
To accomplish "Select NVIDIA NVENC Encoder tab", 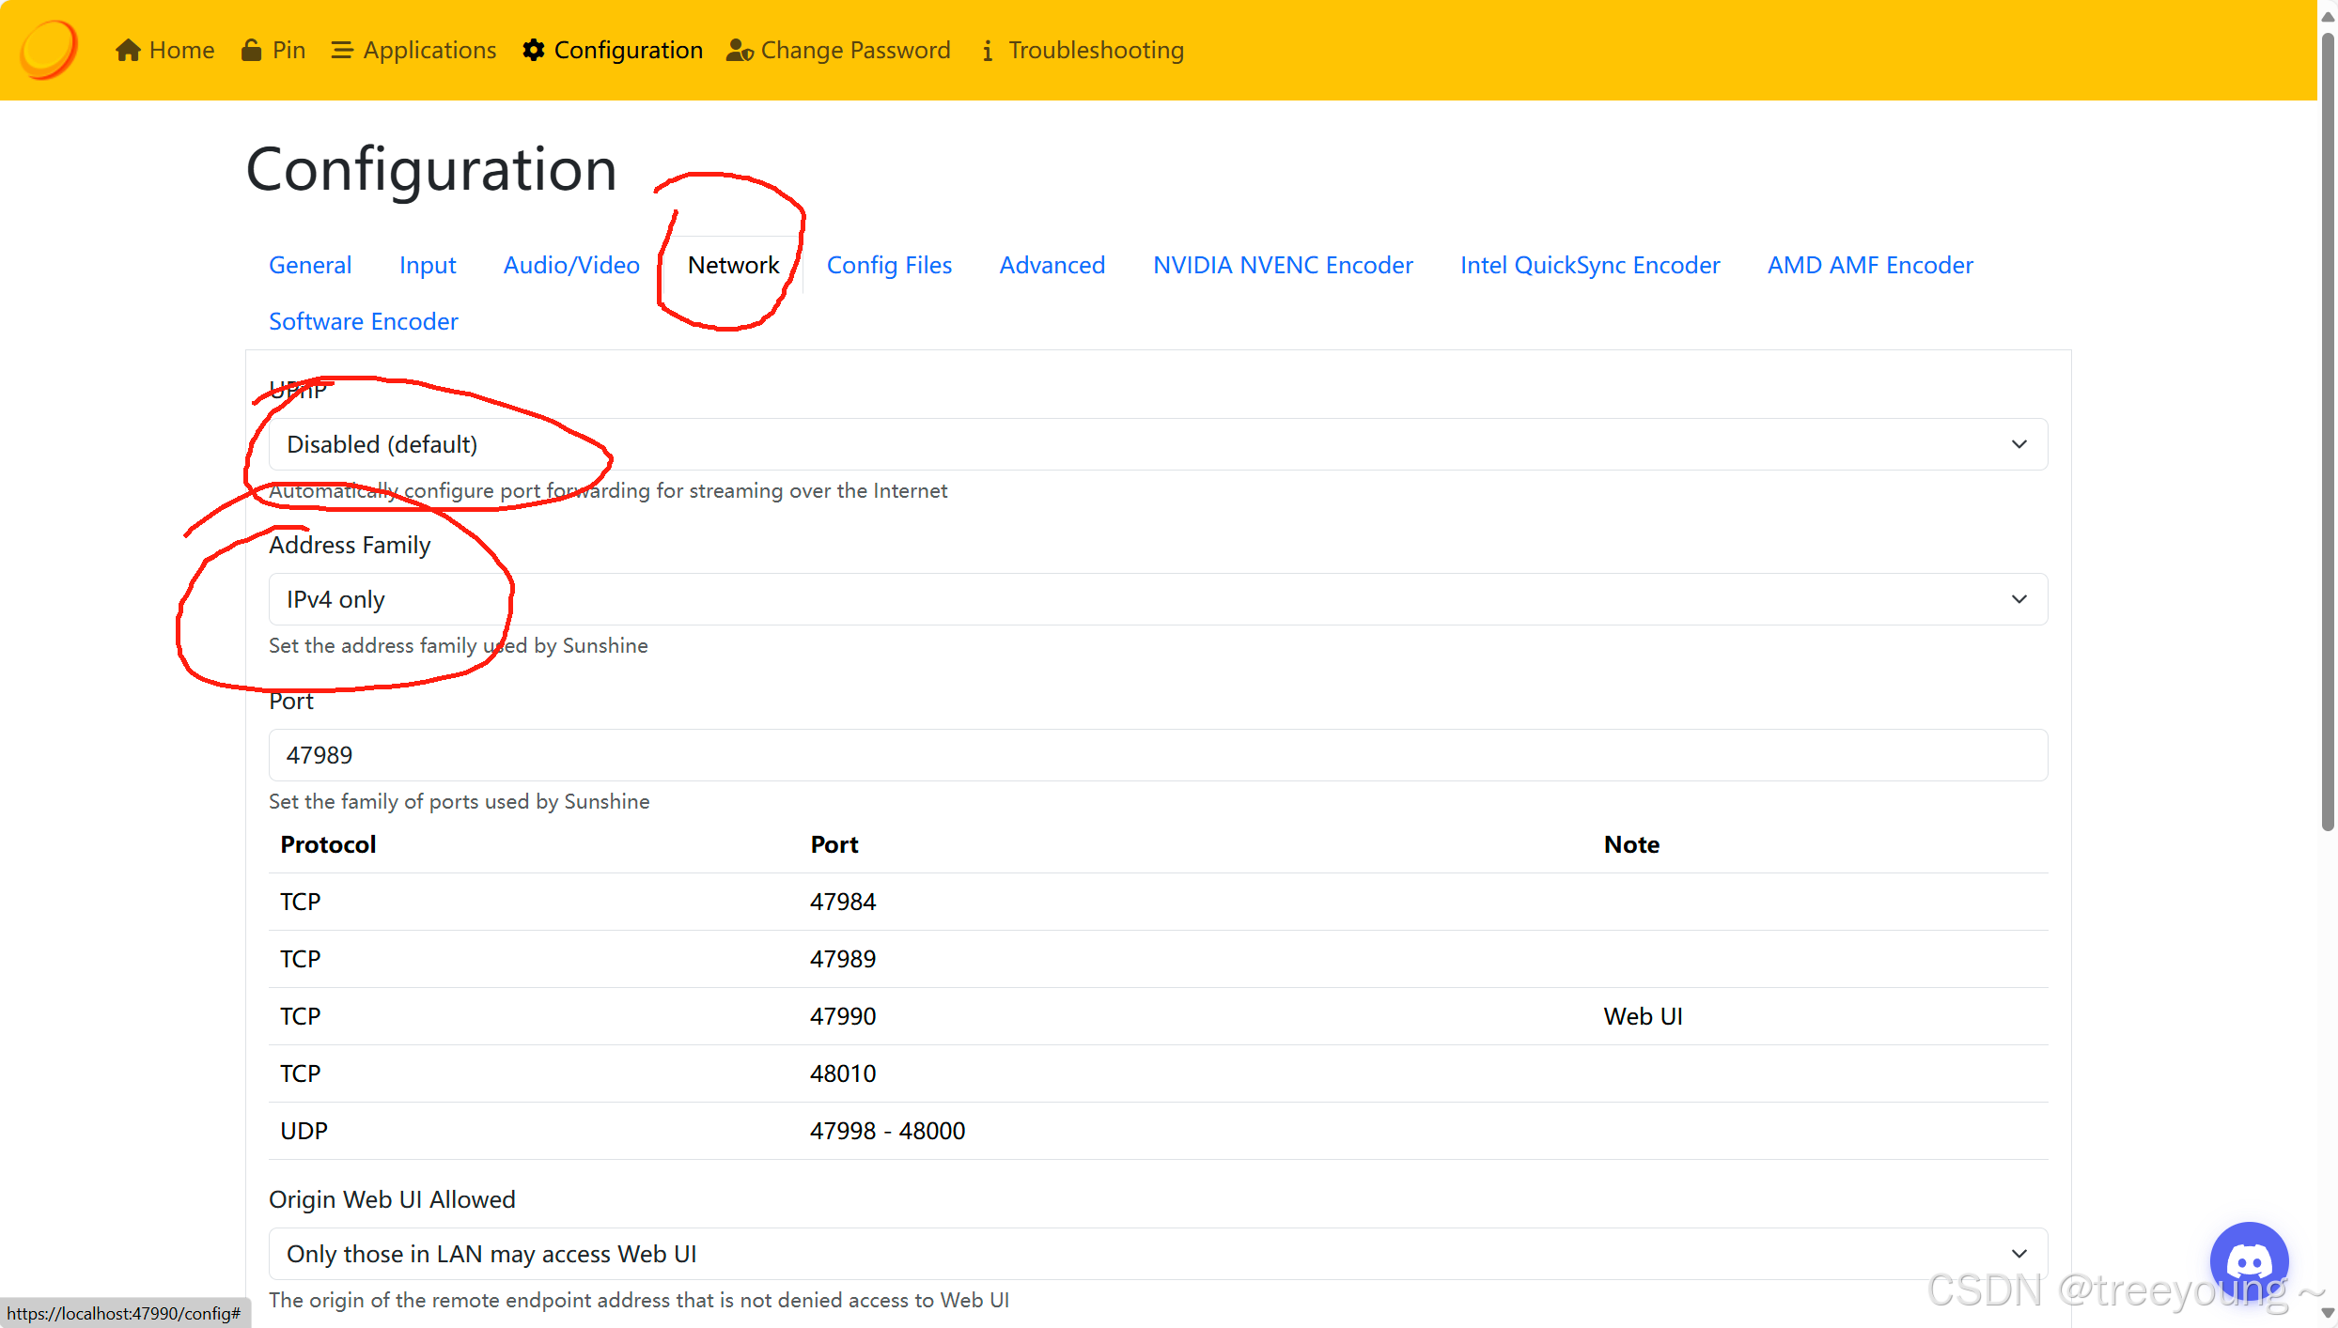I will point(1282,265).
